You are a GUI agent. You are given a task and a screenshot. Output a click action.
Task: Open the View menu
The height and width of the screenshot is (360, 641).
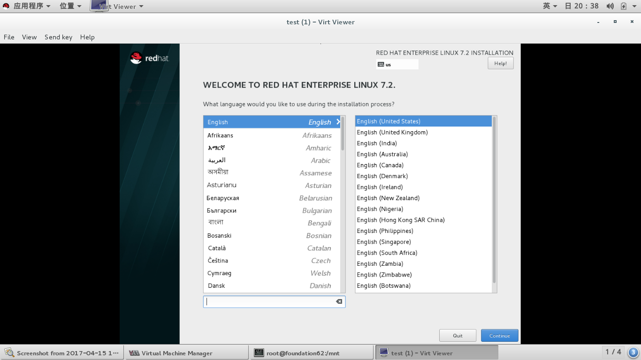tap(29, 37)
